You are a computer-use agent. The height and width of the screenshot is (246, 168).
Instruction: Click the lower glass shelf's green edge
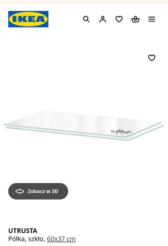tap(67, 133)
